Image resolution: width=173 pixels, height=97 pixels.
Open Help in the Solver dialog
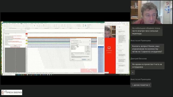click(x=73, y=60)
